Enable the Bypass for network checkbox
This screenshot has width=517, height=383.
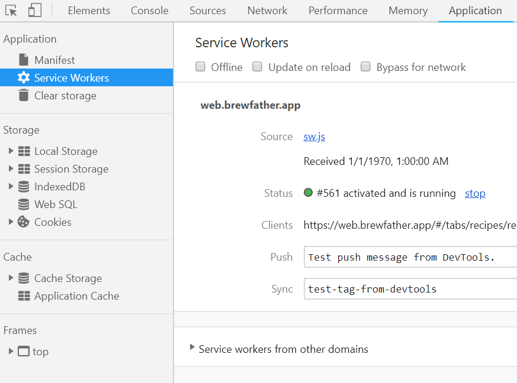[x=365, y=66]
